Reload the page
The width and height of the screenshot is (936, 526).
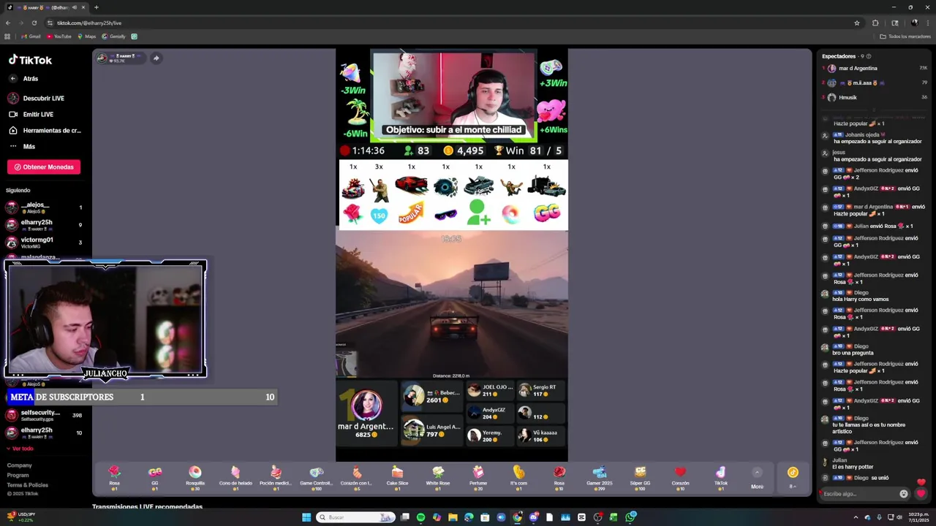(34, 23)
